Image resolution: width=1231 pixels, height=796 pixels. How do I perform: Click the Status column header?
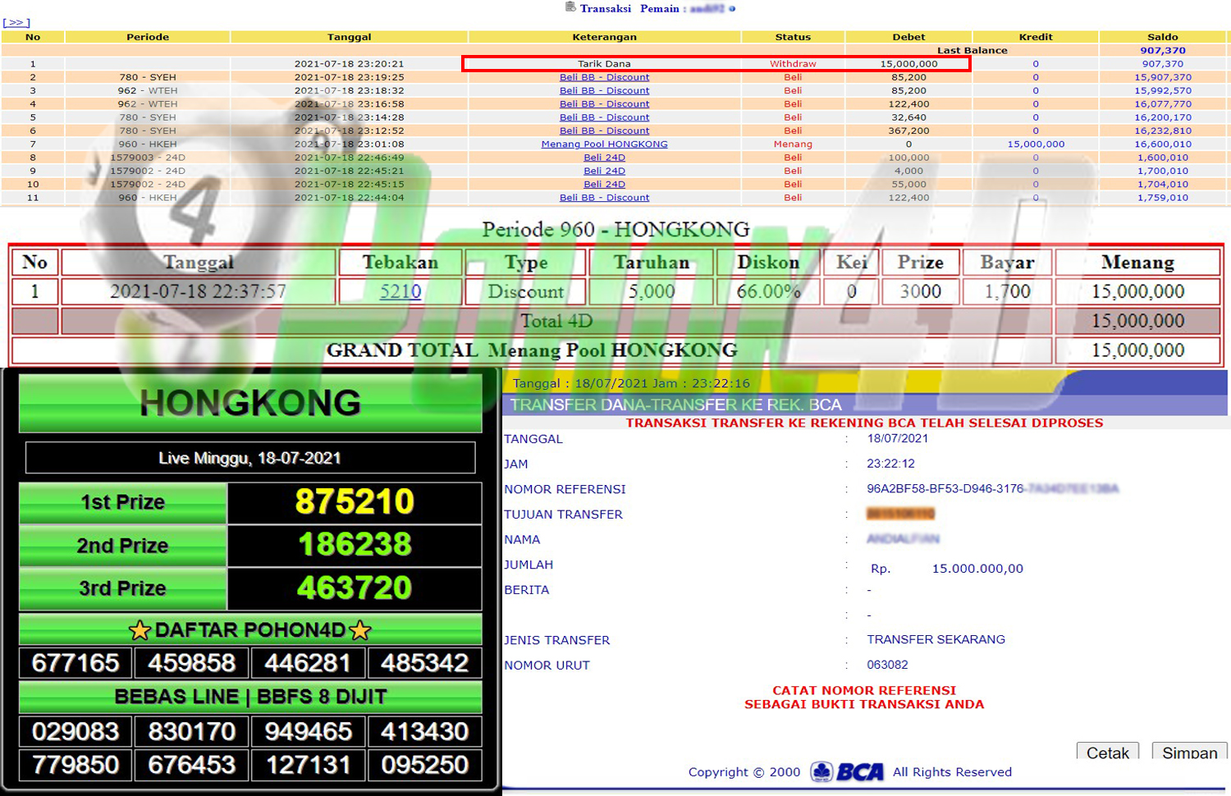click(793, 37)
